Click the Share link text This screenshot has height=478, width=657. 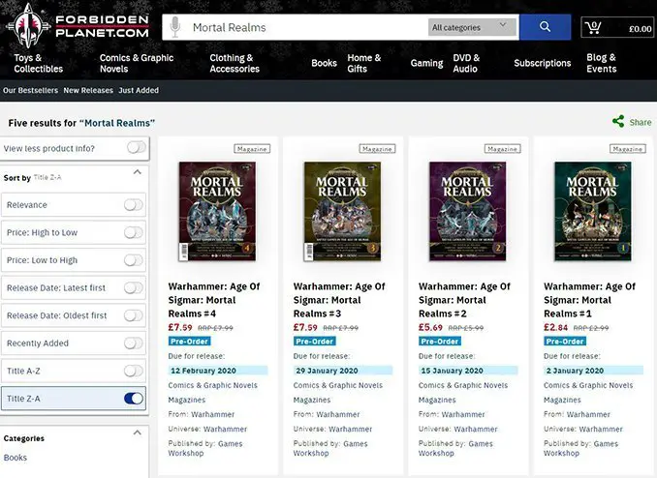point(641,122)
